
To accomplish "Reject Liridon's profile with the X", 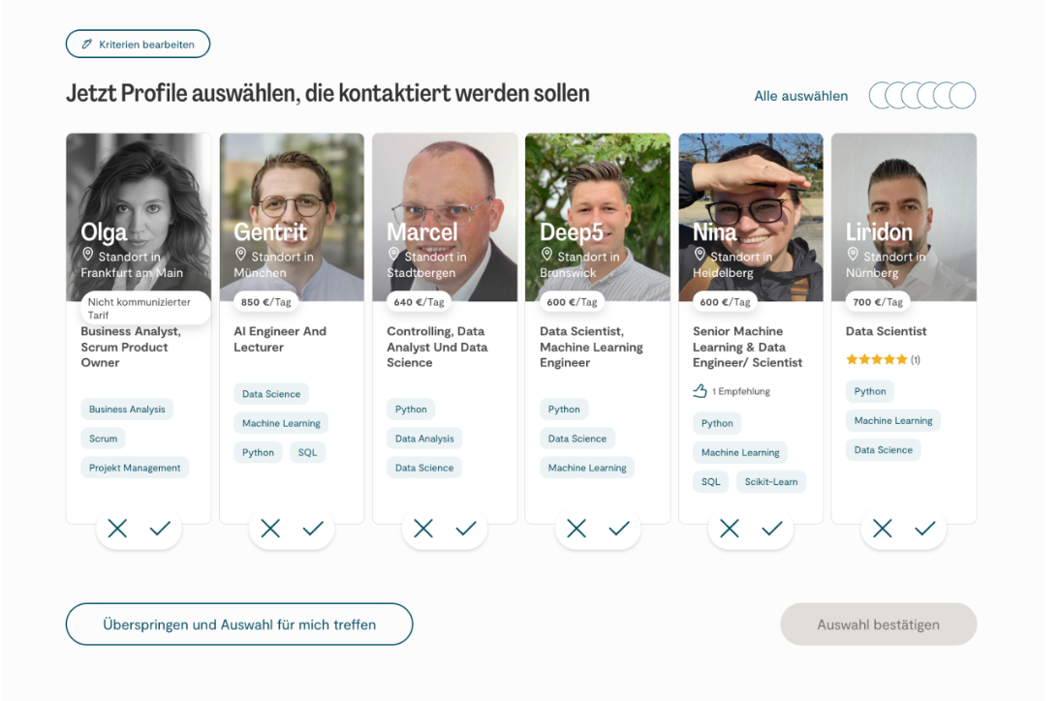I will [883, 528].
